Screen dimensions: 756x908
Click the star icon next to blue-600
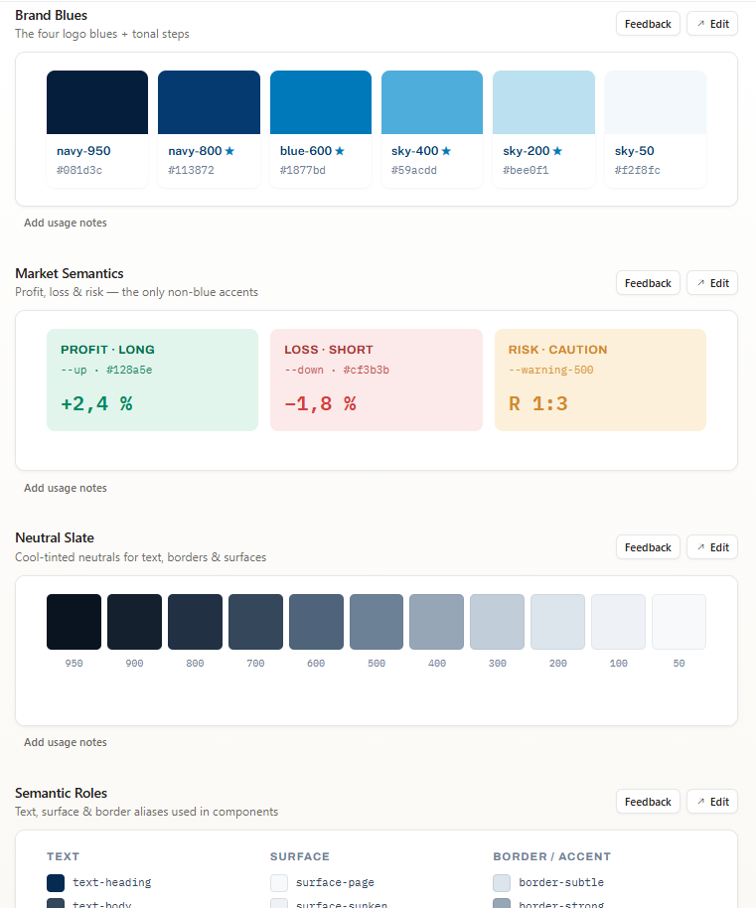(340, 151)
